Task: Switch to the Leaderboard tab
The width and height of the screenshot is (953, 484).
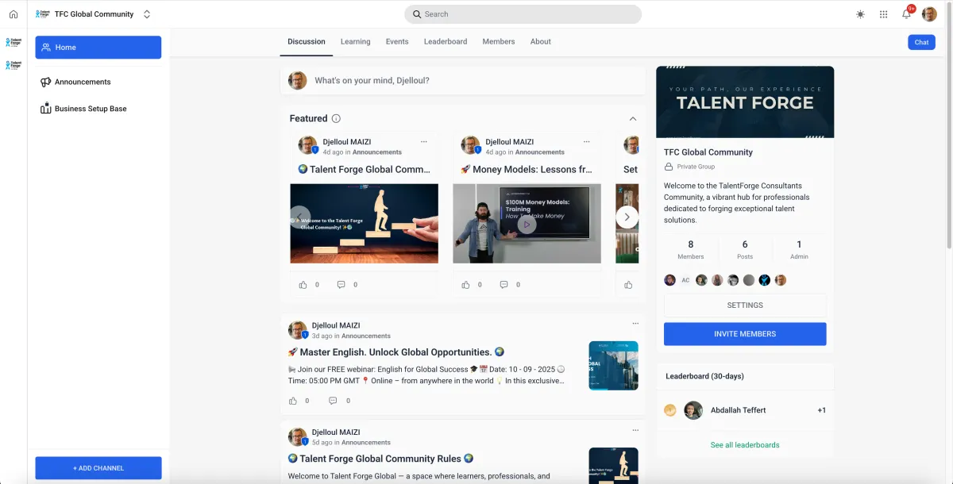Action: 446,41
